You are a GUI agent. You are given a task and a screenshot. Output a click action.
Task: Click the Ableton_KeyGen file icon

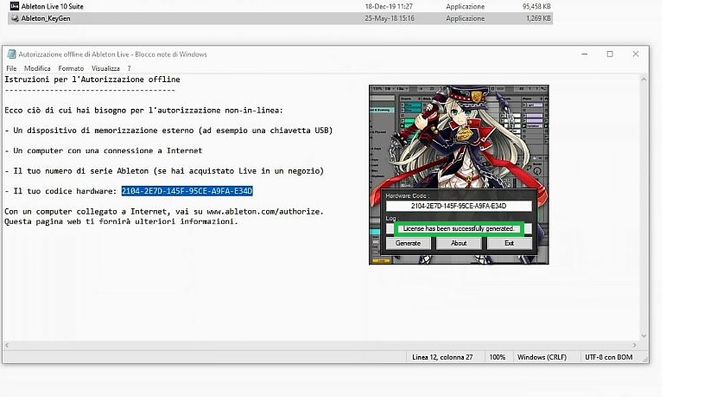15,18
